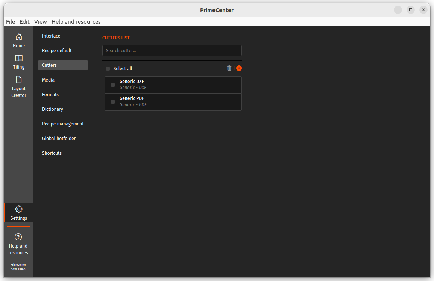Open the File menu
Viewport: 434px width, 281px height.
11,21
